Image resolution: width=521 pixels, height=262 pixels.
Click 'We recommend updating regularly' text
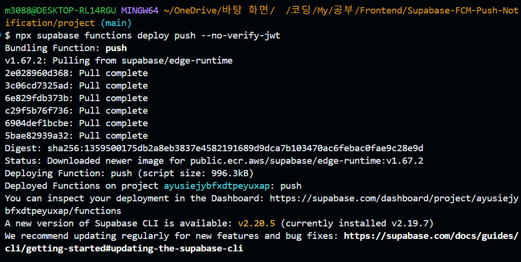[87, 236]
